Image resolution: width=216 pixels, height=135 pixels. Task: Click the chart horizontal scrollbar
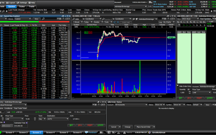coord(124,99)
